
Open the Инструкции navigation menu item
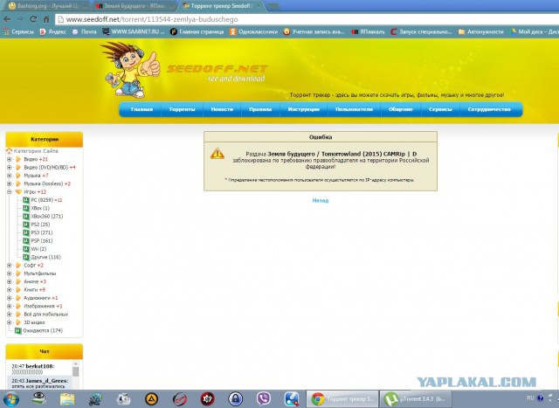pos(303,109)
